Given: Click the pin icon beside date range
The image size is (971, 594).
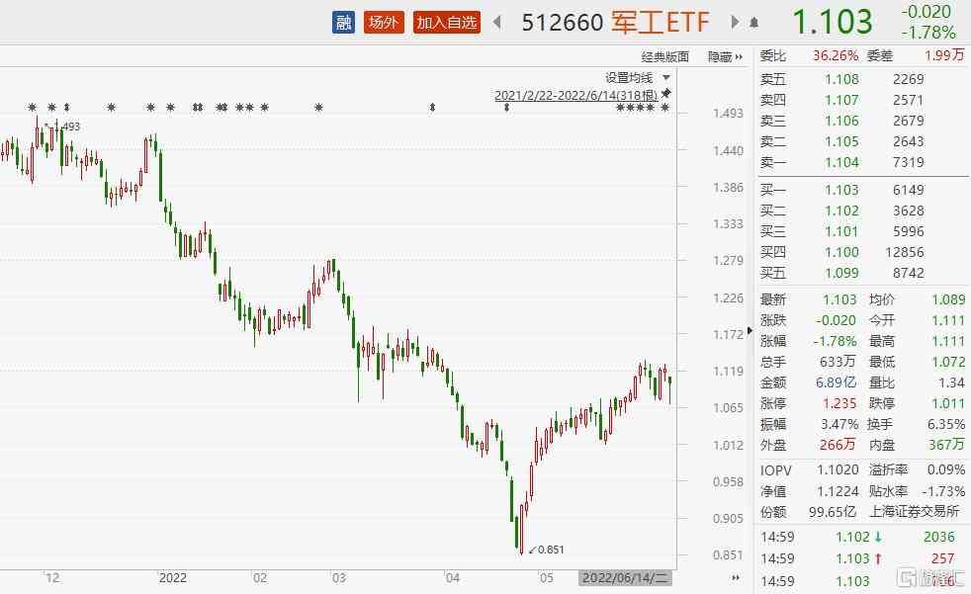Looking at the screenshot, I should point(666,93).
